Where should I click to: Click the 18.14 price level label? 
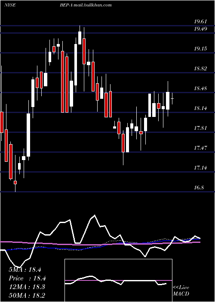[x=200, y=108]
